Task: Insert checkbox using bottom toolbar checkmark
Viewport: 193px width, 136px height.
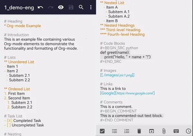Action: (102, 131)
